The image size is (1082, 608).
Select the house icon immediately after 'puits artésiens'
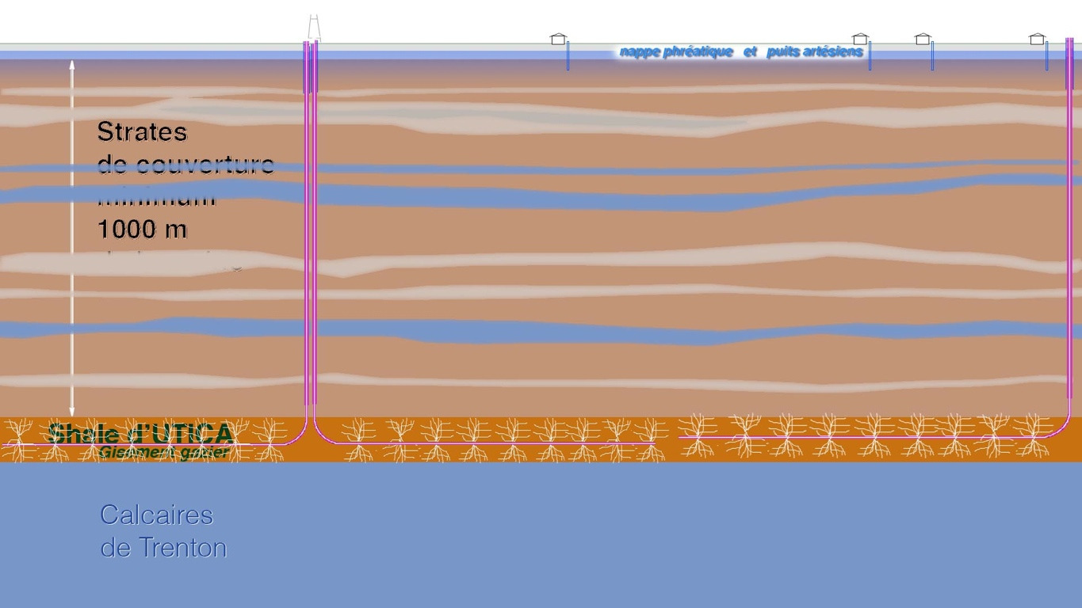(860, 39)
